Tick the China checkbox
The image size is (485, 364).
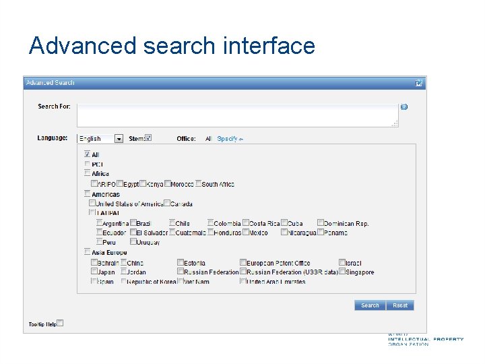(124, 262)
